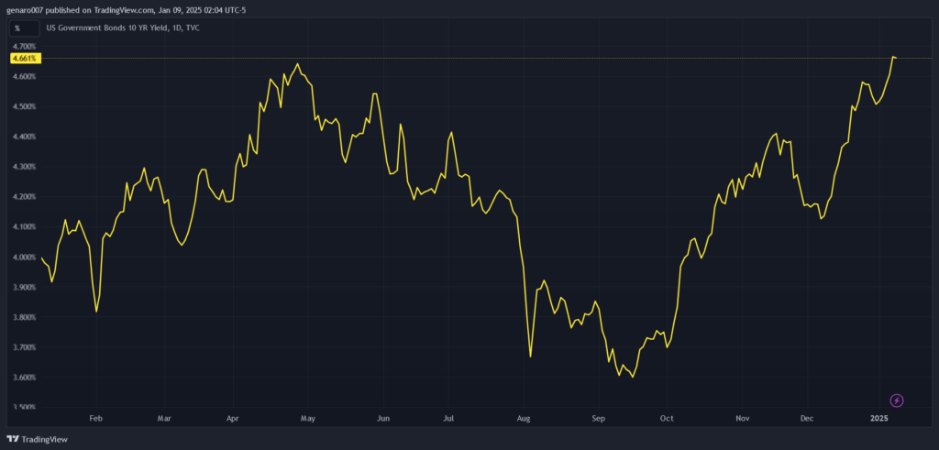Click the Sep label on the time axis
The width and height of the screenshot is (939, 450).
coord(598,418)
